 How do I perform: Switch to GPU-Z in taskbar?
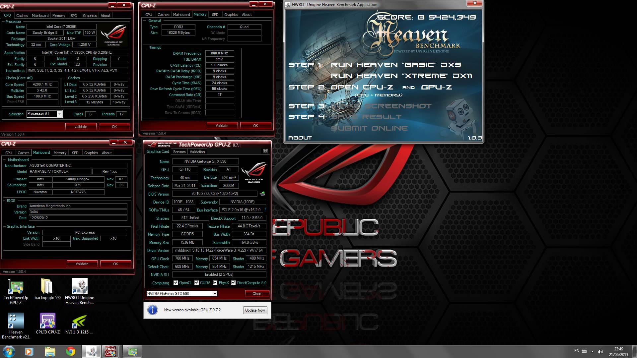132,351
